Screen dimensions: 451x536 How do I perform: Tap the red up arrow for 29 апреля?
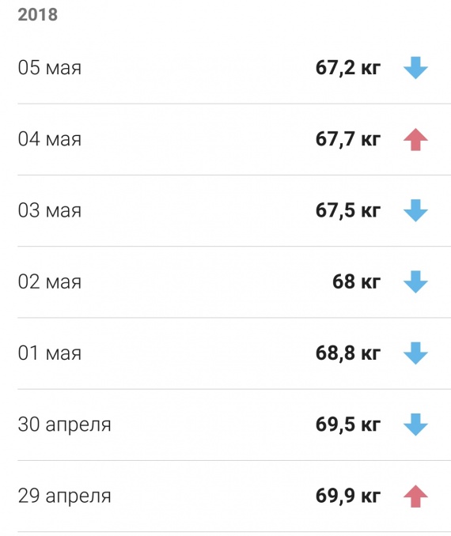[x=415, y=496]
